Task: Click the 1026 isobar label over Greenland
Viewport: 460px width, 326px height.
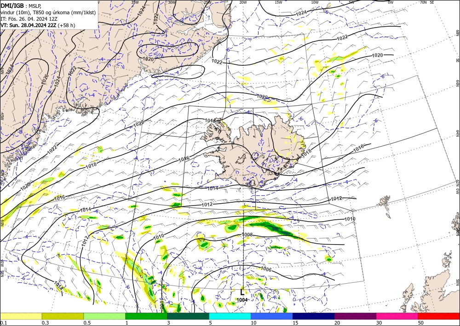Action: click(x=45, y=79)
